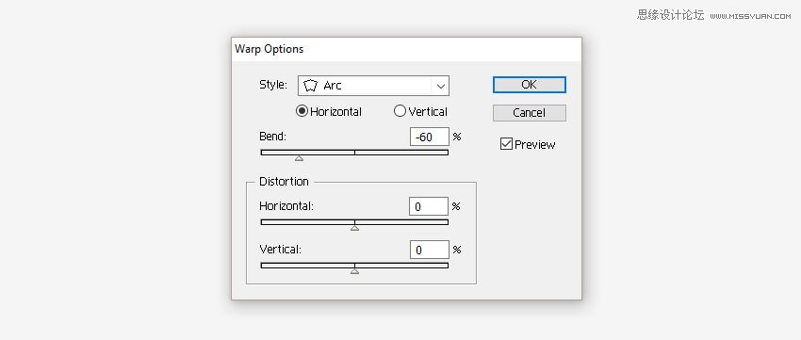This screenshot has height=340, width=801.
Task: Confirm warp with the OK button
Action: (x=530, y=85)
